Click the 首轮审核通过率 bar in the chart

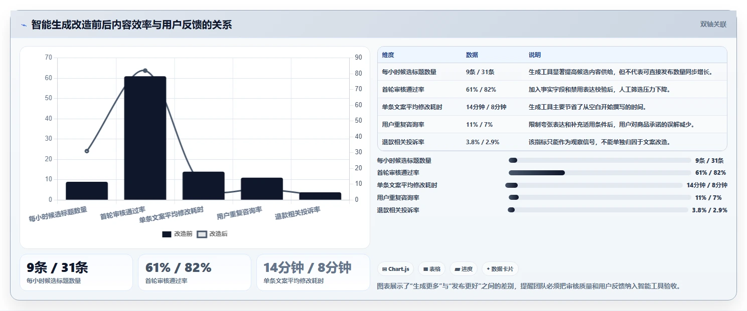[145, 138]
